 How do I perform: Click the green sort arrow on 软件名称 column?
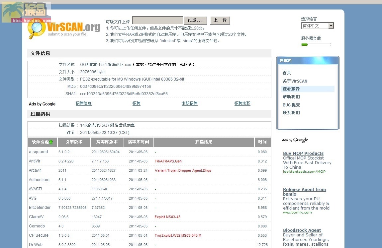[51, 142]
